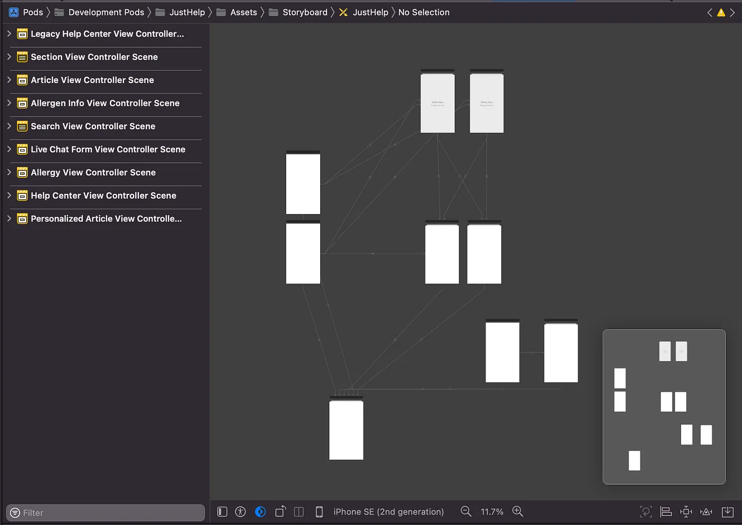
Task: Zoom in the storyboard canvas
Action: (x=518, y=511)
